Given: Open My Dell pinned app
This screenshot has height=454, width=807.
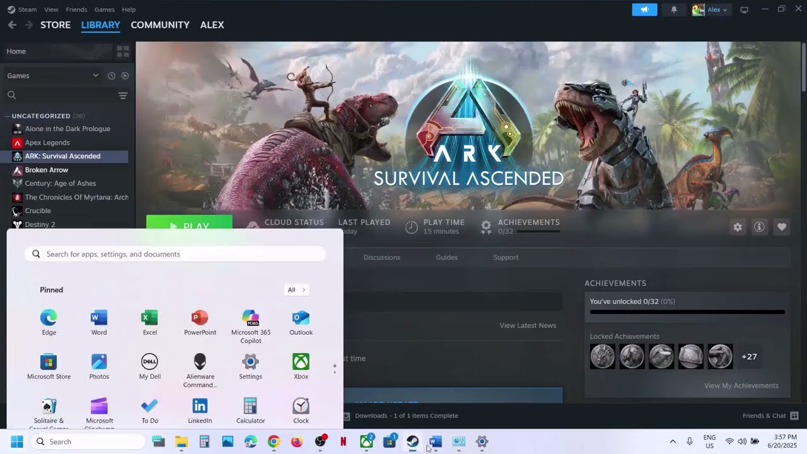Looking at the screenshot, I should (149, 366).
